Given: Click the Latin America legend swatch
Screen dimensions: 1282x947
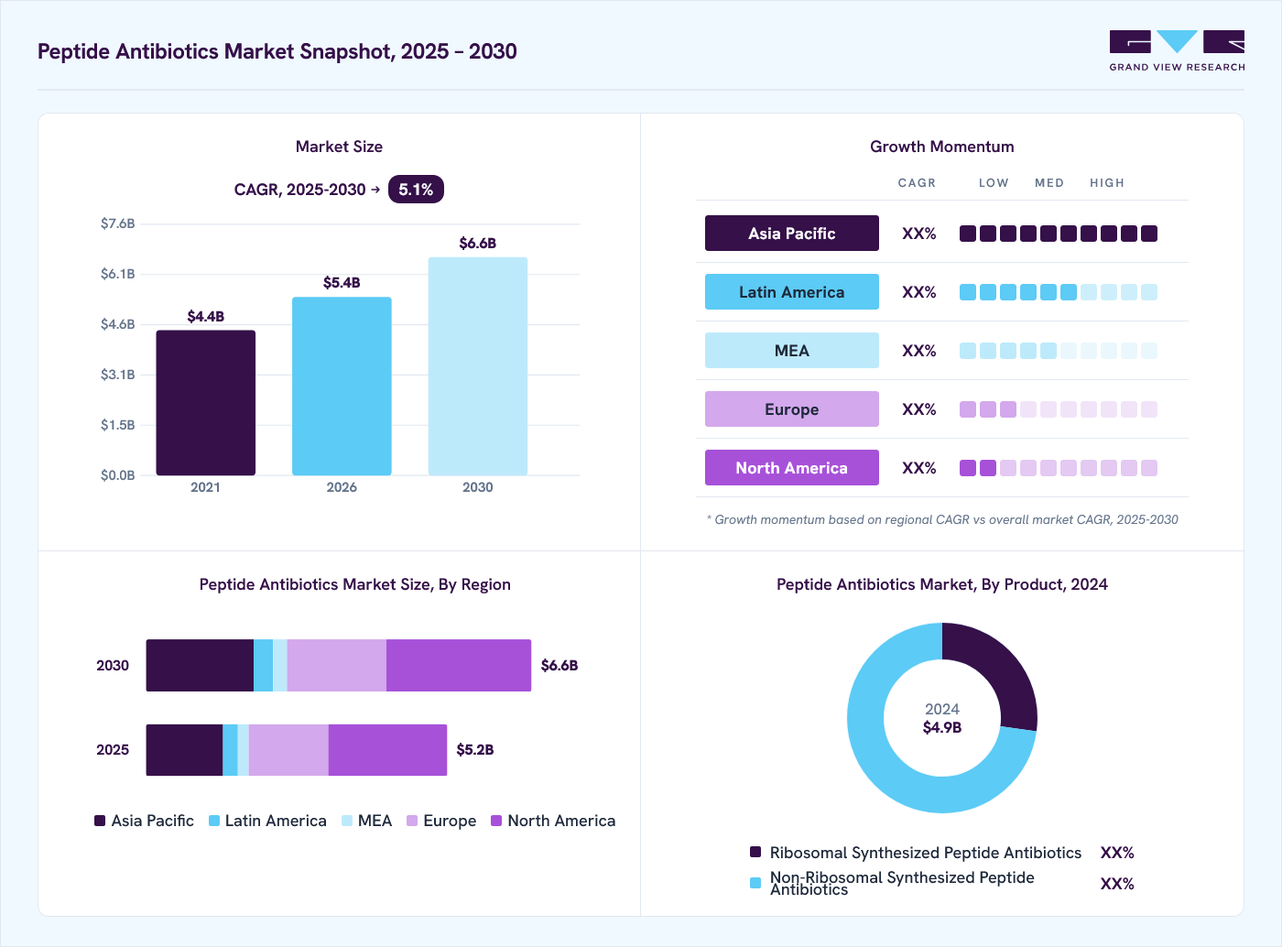Looking at the screenshot, I should (214, 821).
